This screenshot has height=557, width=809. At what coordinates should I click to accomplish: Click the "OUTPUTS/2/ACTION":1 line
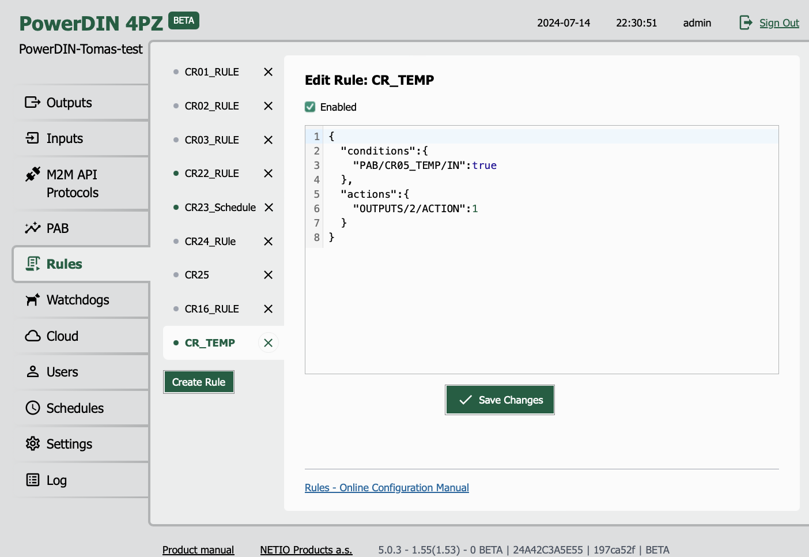(x=415, y=209)
